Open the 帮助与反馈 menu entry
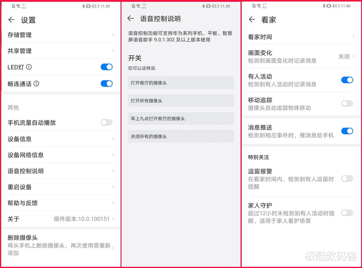Screen dimensions: 362x268 [x=60, y=203]
